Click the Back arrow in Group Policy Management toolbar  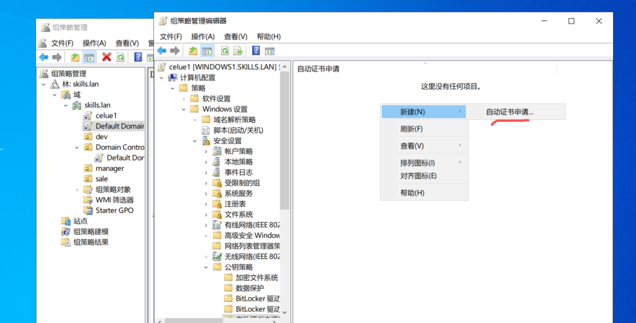pos(43,57)
